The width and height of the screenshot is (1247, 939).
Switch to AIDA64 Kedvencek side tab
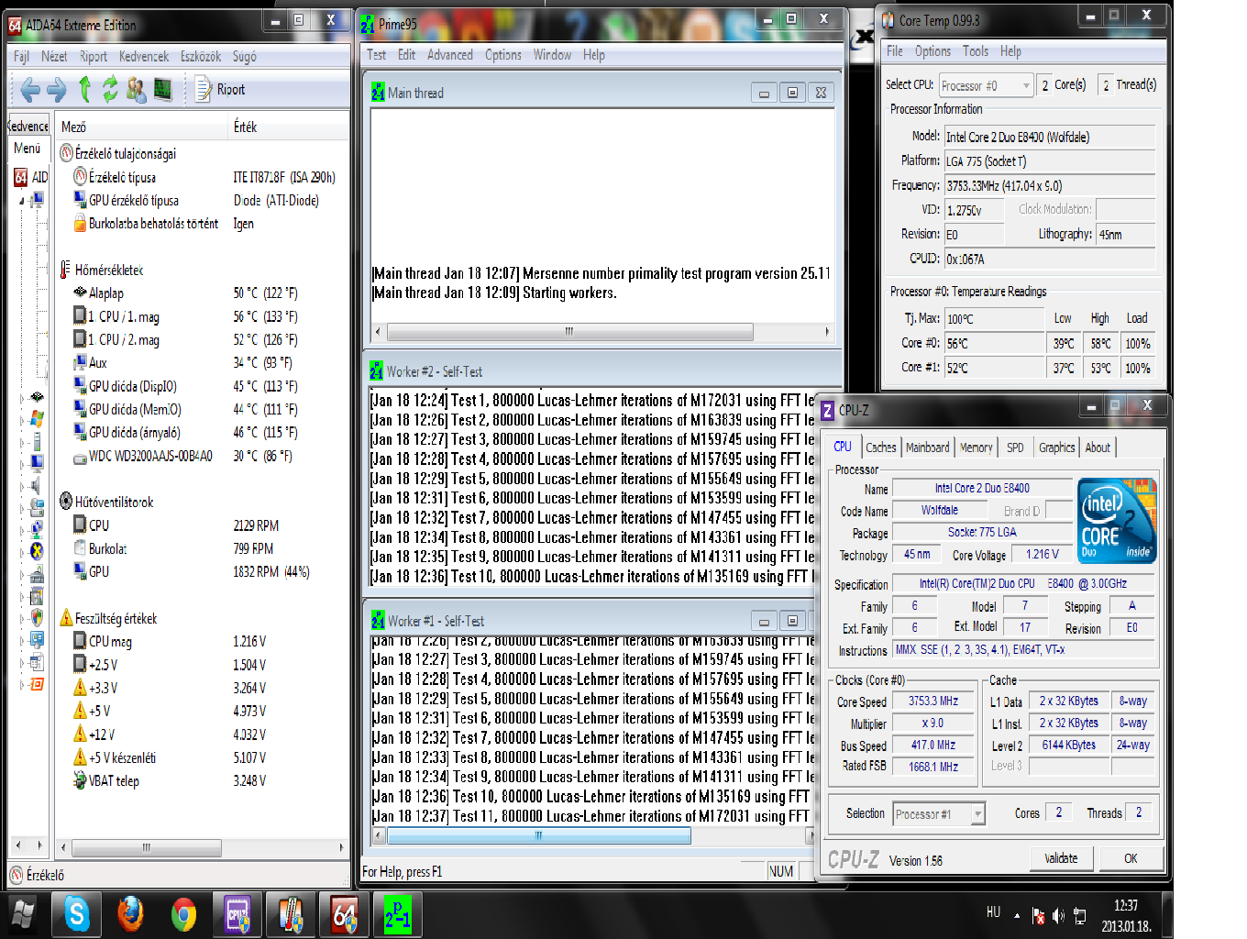pyautogui.click(x=28, y=126)
